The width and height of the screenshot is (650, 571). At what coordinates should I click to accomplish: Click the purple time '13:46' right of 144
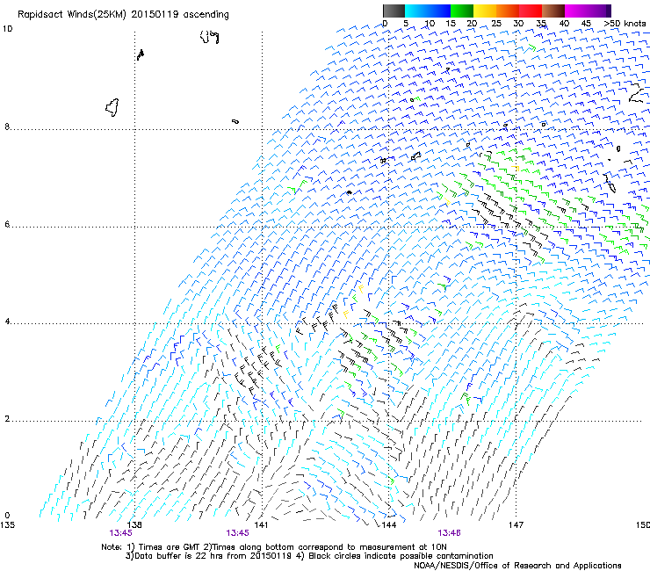[x=449, y=533]
